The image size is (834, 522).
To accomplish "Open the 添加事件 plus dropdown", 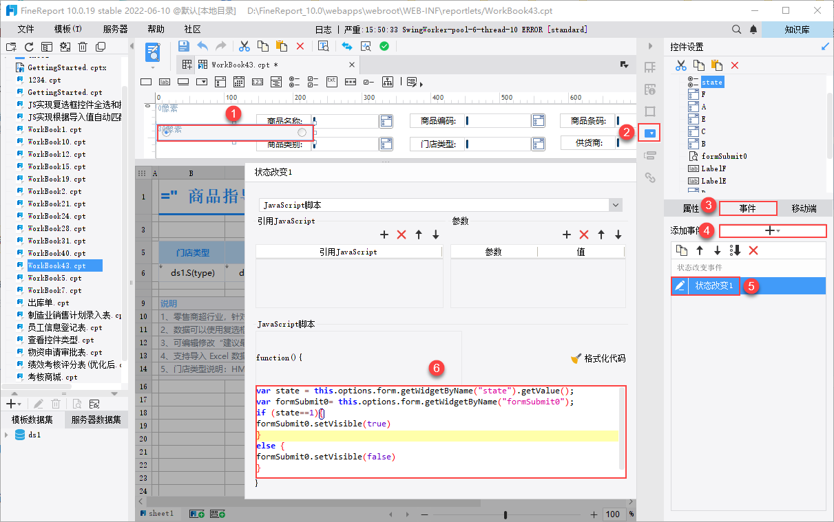I will point(773,231).
